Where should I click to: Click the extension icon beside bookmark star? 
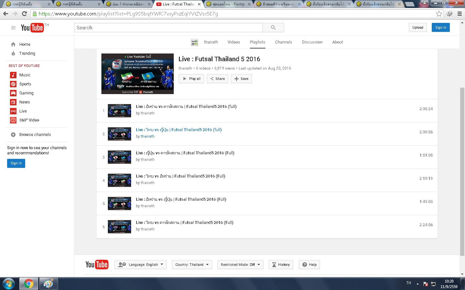click(449, 14)
